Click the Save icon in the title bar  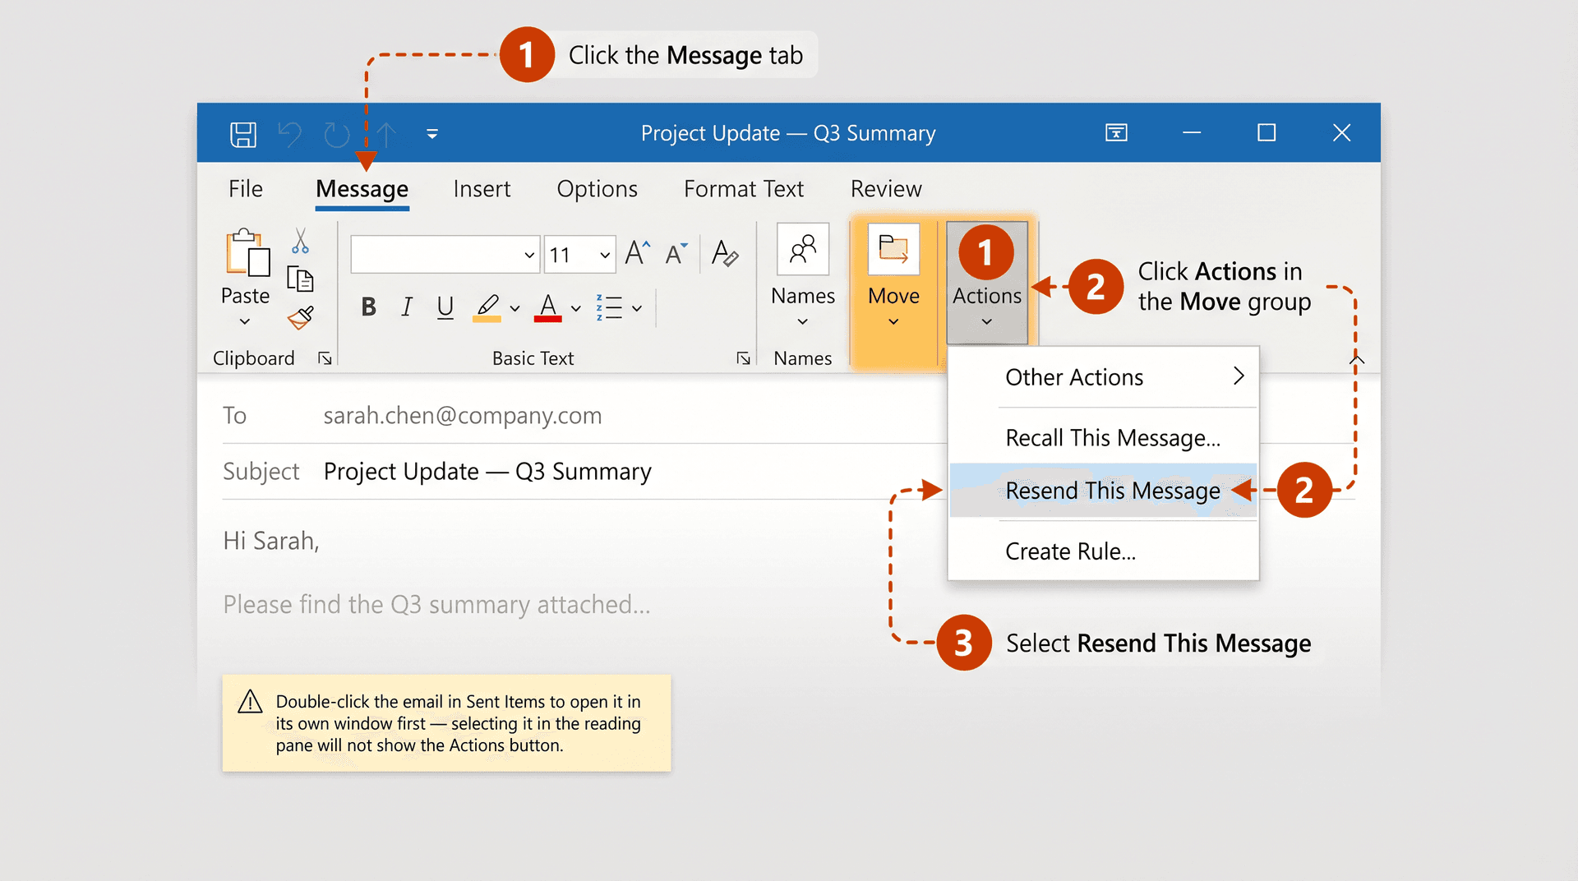point(242,133)
